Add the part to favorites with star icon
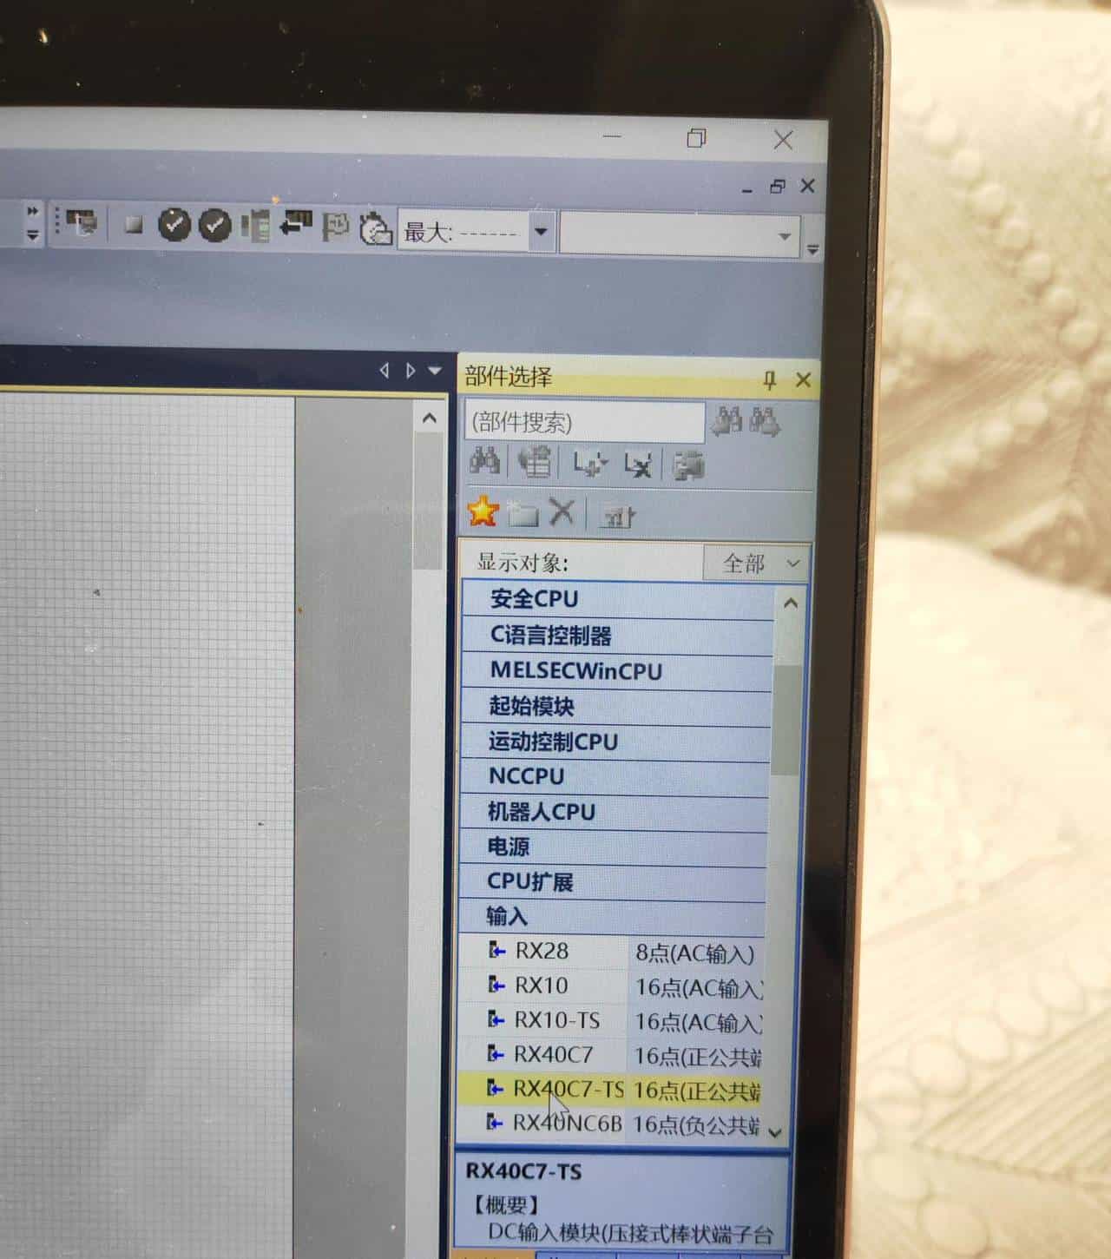 click(483, 511)
